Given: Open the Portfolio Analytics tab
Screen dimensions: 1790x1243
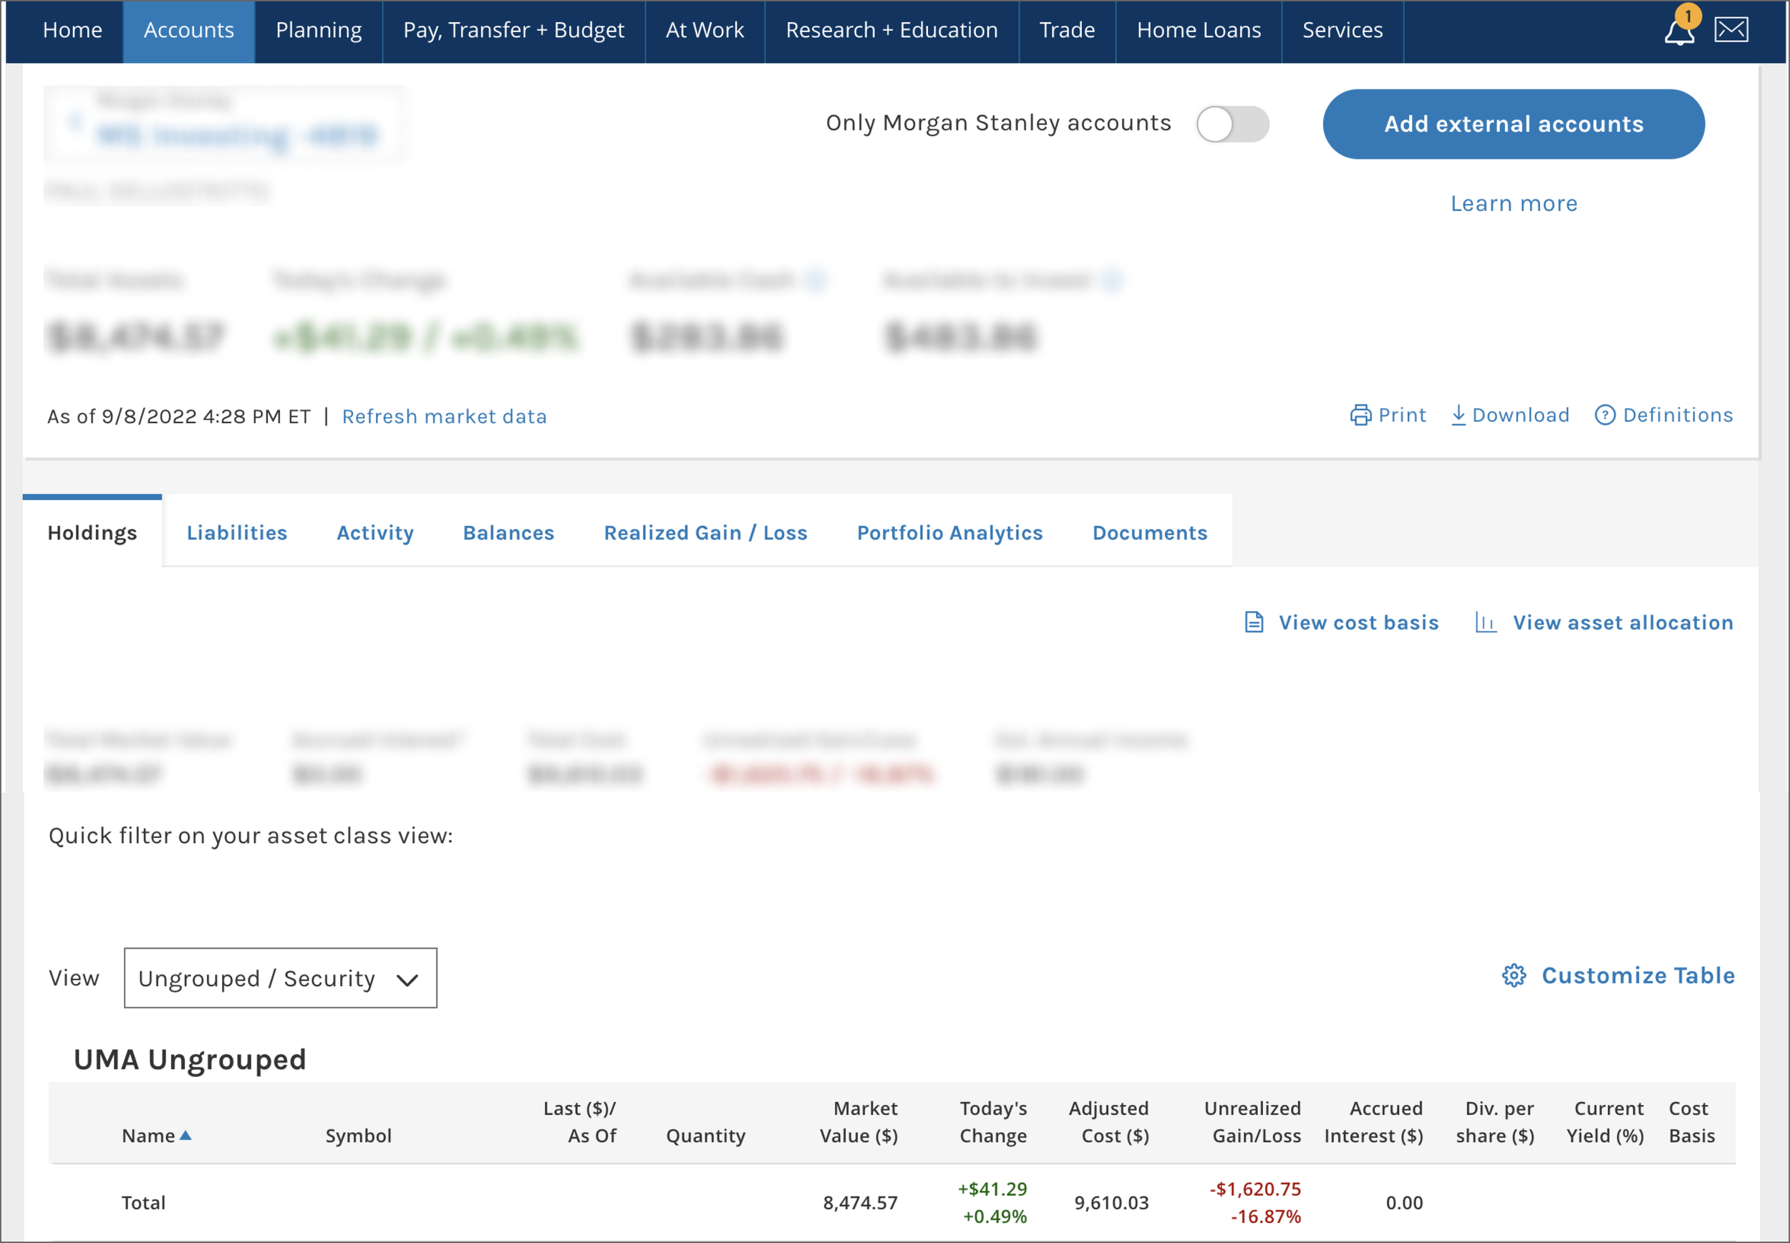Looking at the screenshot, I should 949,532.
